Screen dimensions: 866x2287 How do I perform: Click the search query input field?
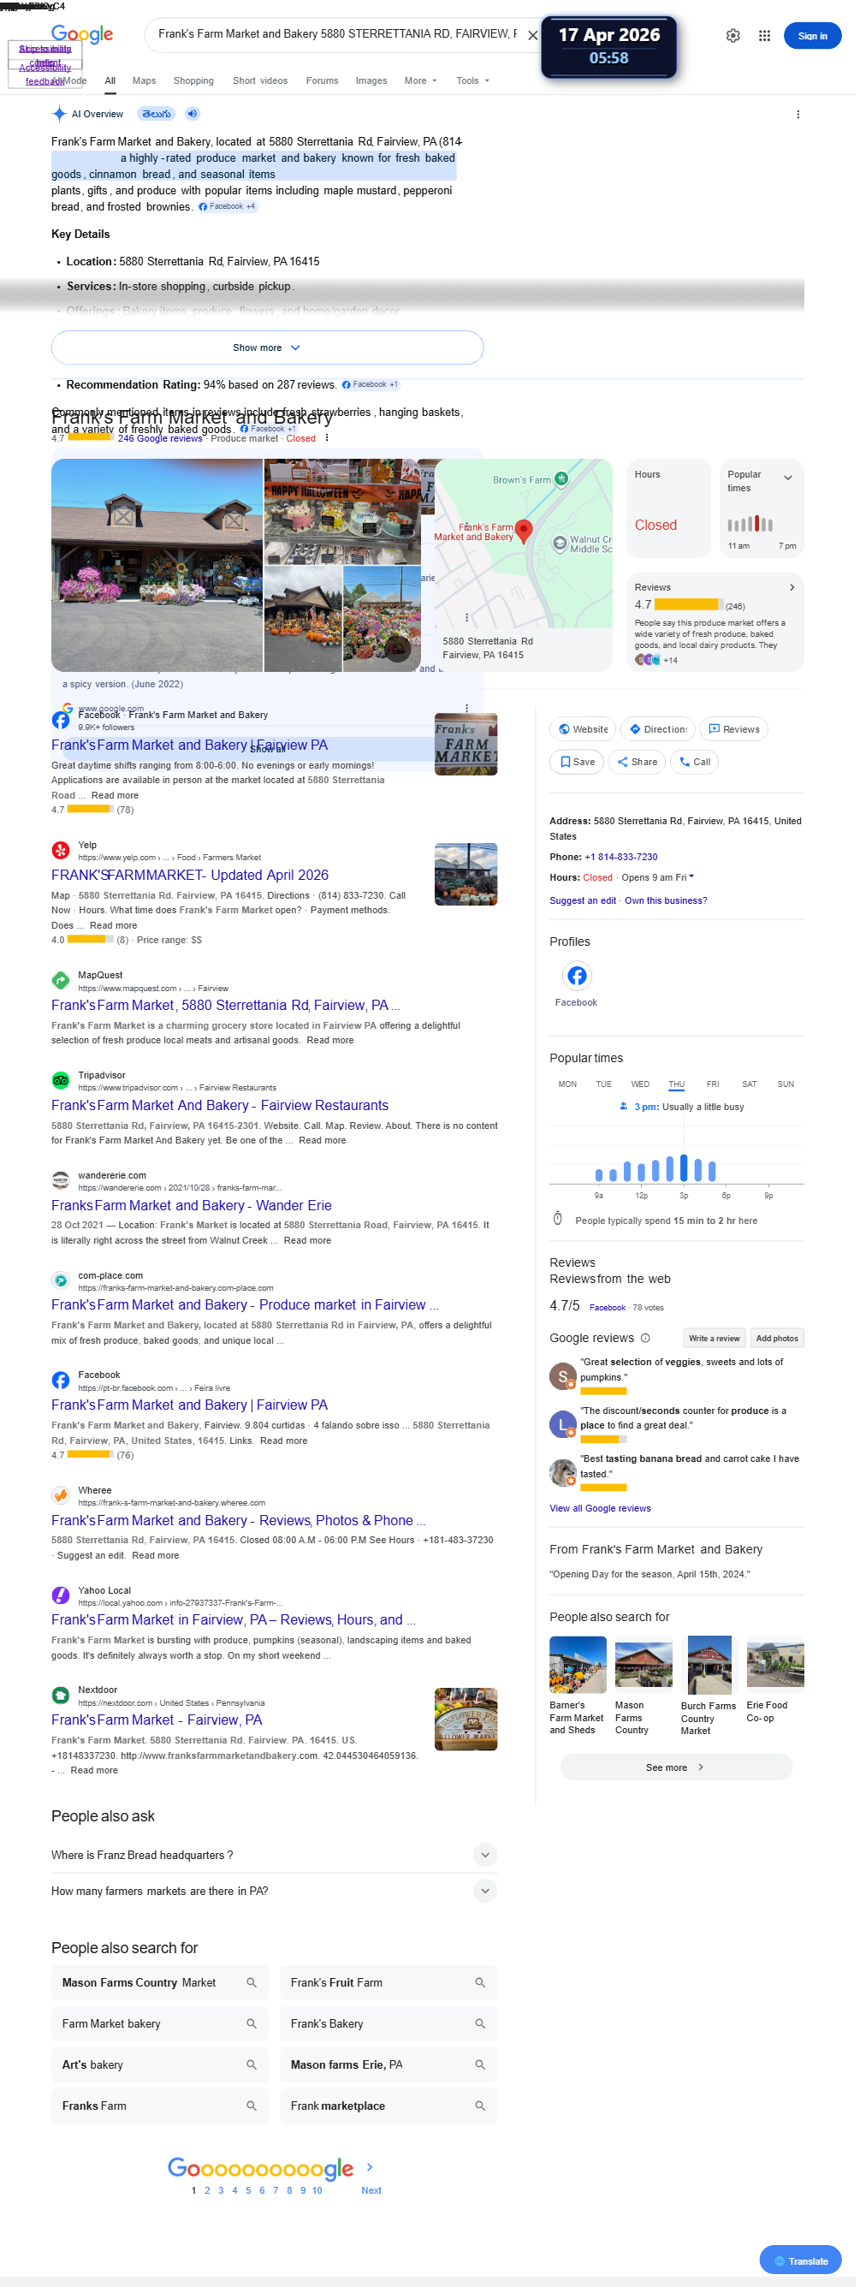pos(337,34)
